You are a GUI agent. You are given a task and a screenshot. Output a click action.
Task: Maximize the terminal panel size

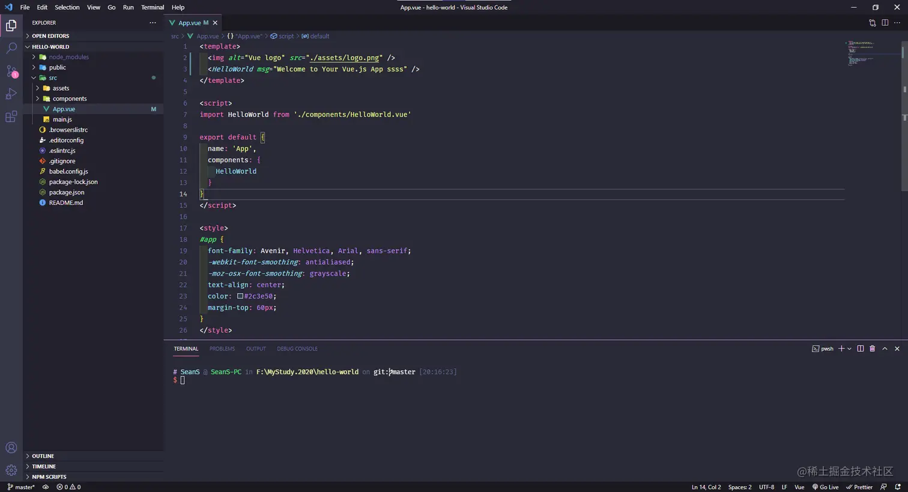tap(885, 348)
